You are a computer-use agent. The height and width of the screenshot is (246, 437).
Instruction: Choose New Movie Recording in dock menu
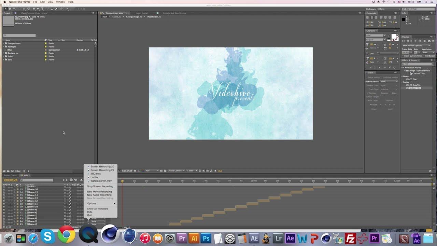tap(100, 192)
